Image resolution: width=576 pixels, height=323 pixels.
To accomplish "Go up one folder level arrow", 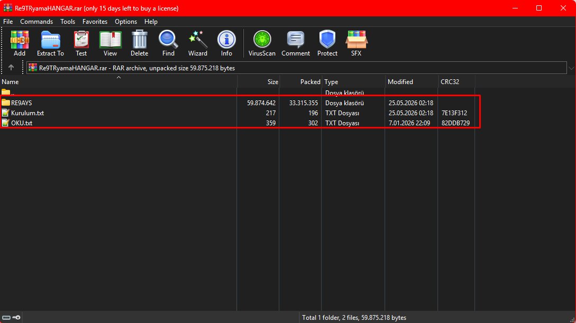I will (x=11, y=68).
